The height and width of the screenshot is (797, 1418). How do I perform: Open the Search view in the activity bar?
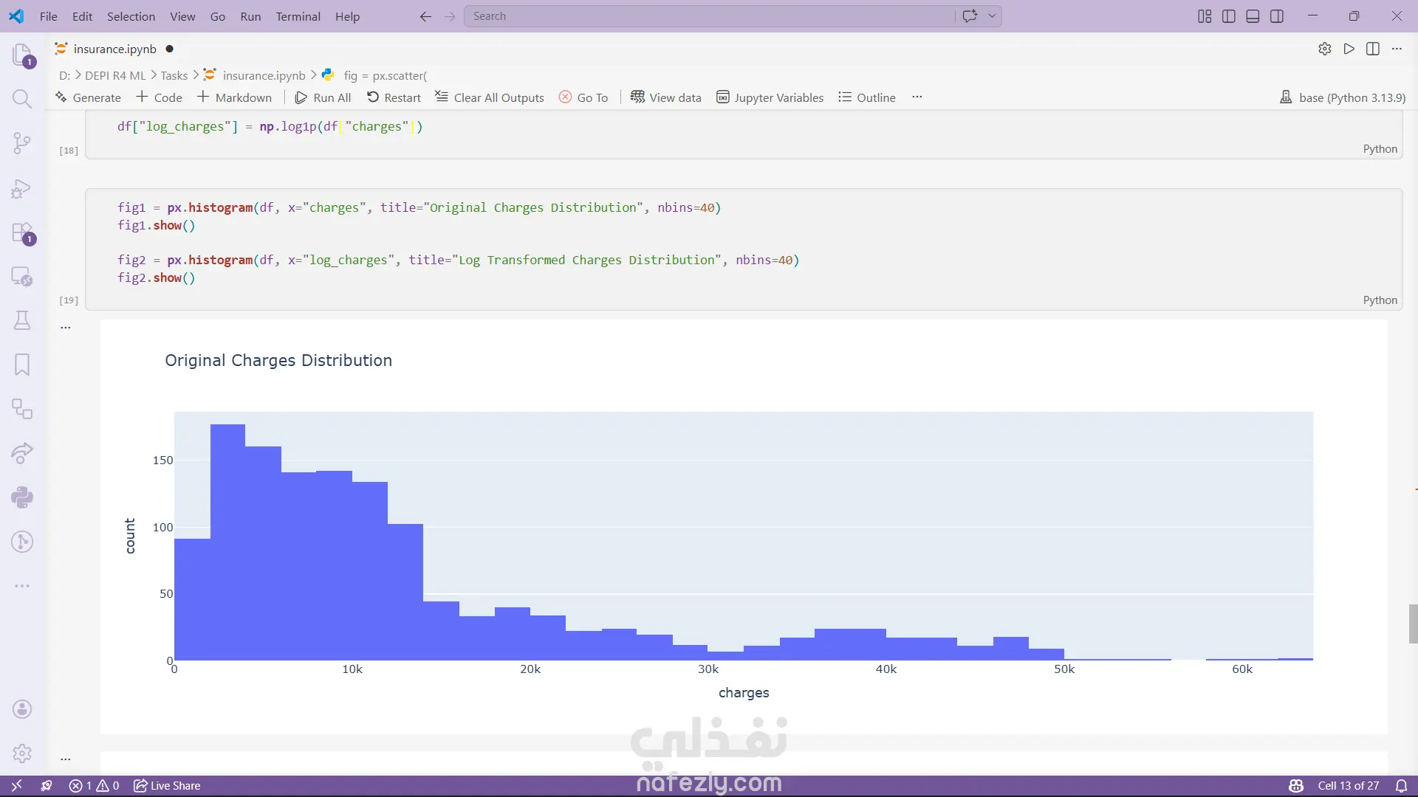[22, 99]
